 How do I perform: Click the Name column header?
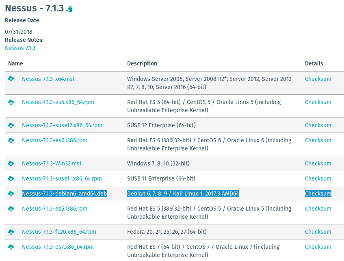click(15, 63)
